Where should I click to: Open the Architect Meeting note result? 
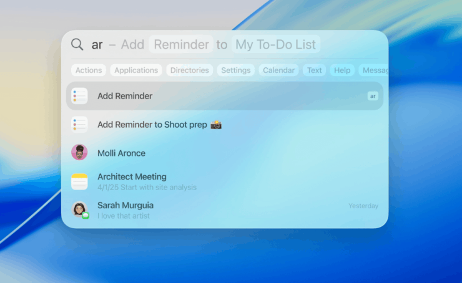(x=132, y=177)
